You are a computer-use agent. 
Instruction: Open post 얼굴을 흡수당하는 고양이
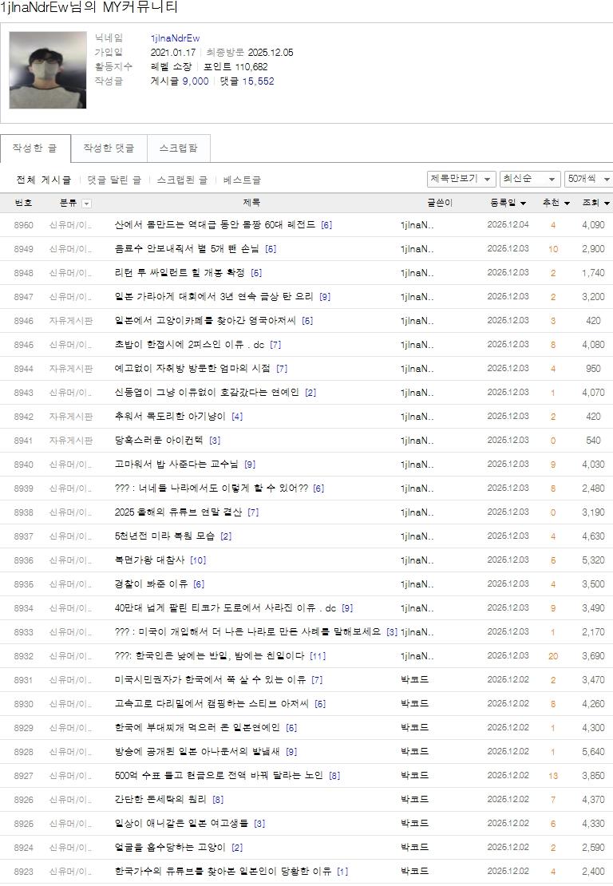(169, 847)
